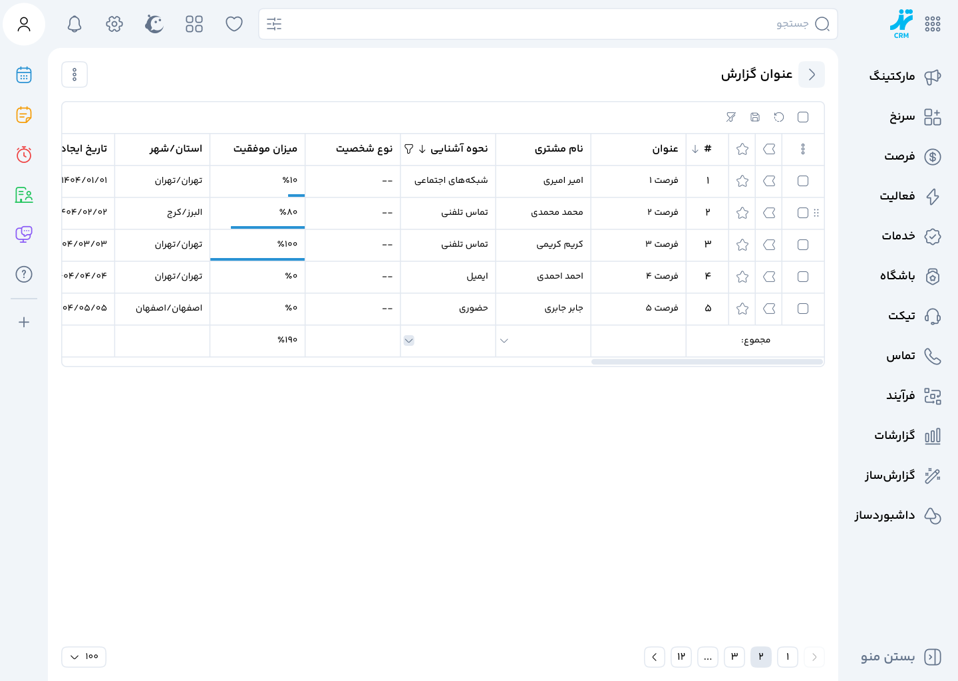
Task: Expand pagination ellipsis pages
Action: (708, 657)
